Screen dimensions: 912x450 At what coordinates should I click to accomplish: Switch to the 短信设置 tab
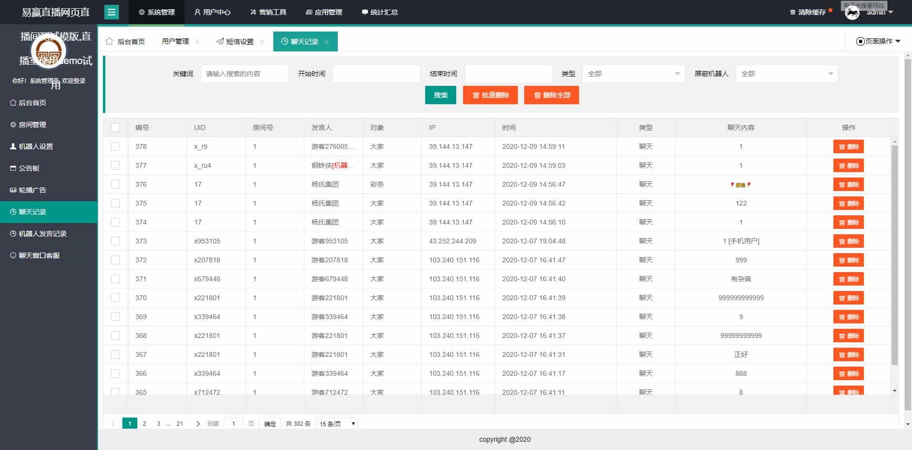click(x=235, y=41)
